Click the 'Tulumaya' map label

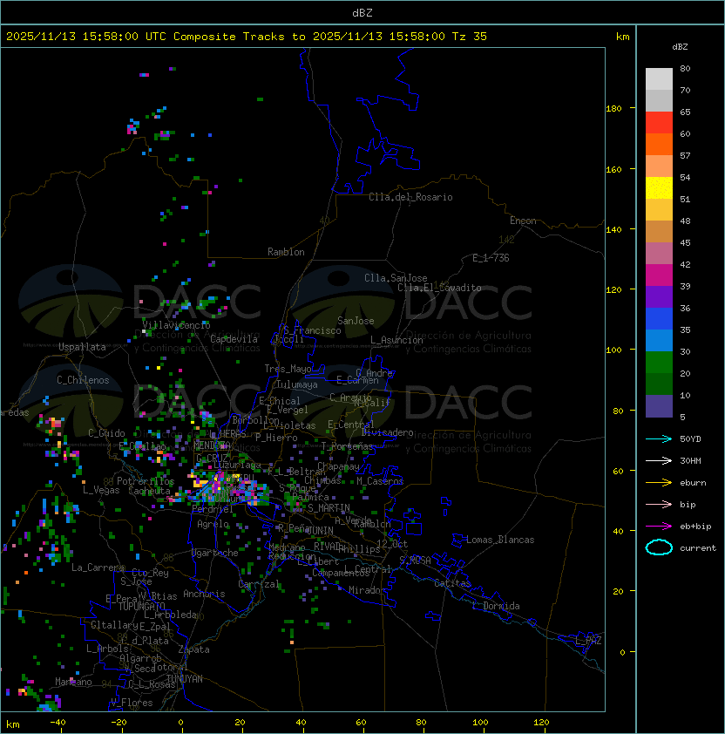297,384
